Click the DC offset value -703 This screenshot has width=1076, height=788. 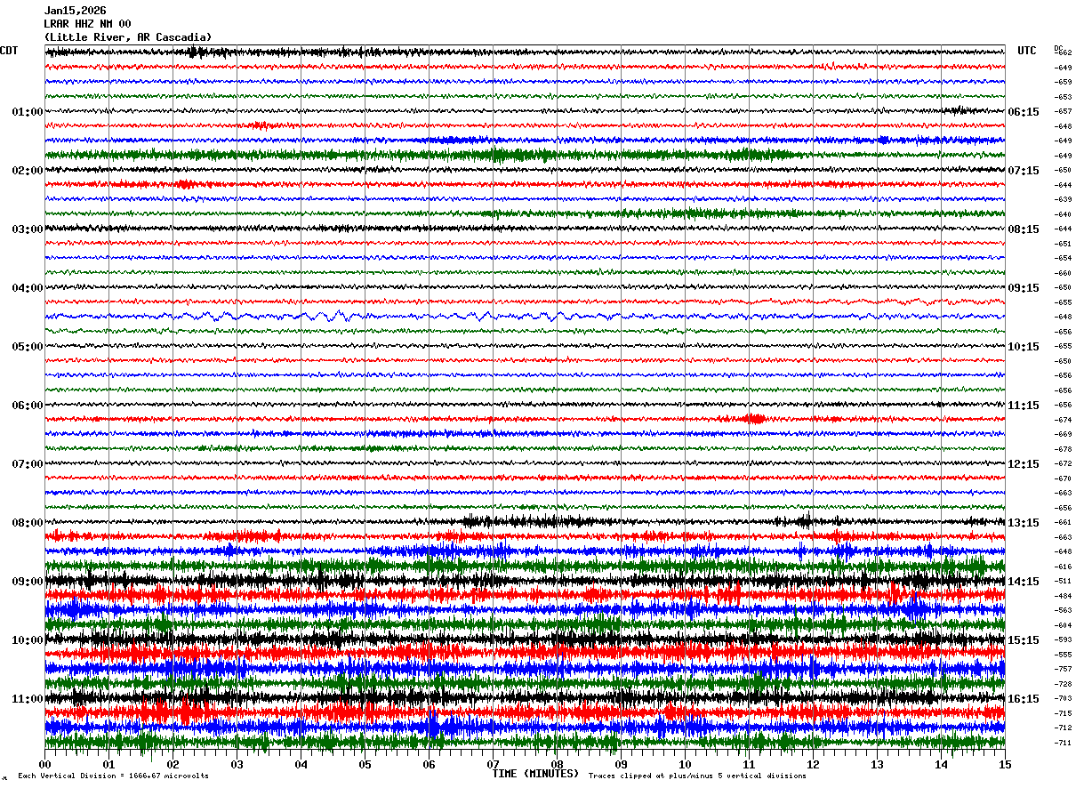(1063, 698)
